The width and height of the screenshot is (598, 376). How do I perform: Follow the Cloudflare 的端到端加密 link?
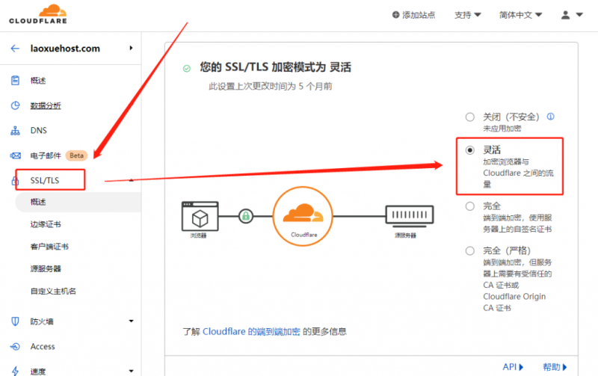251,332
